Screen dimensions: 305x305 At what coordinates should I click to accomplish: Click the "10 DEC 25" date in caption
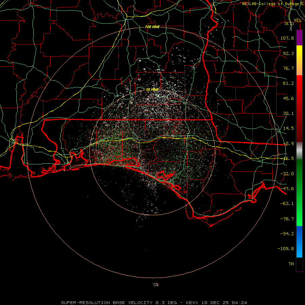tap(215, 303)
